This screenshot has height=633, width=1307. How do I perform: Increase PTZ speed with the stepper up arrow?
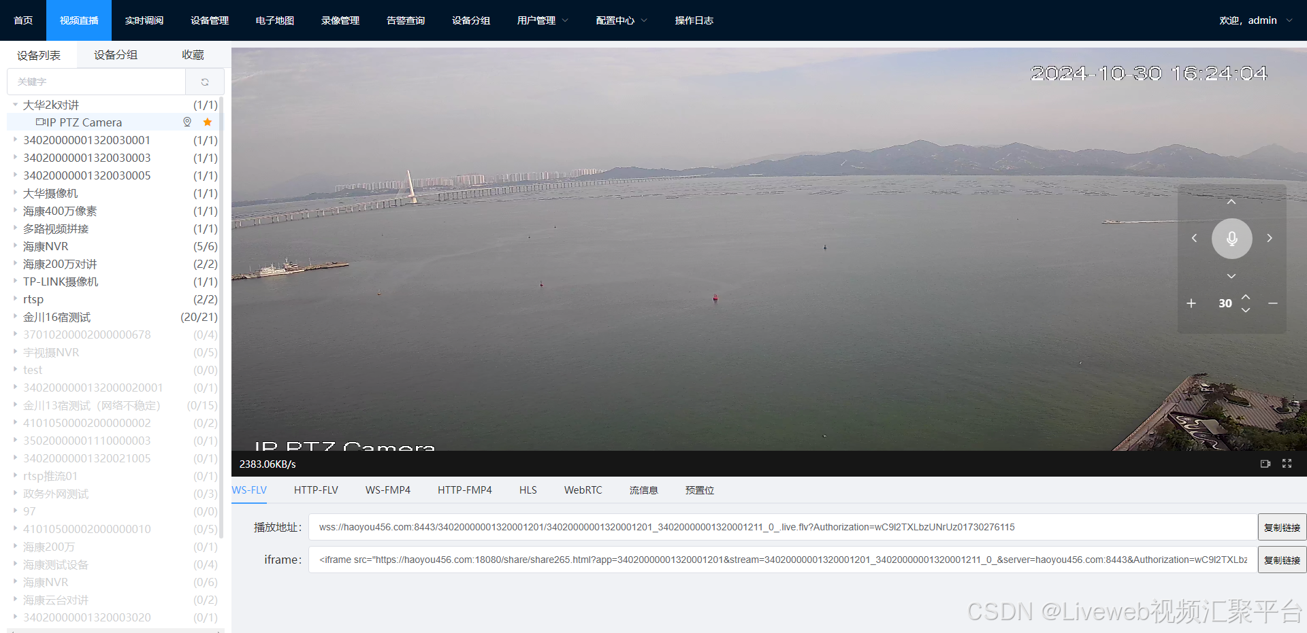[1246, 298]
